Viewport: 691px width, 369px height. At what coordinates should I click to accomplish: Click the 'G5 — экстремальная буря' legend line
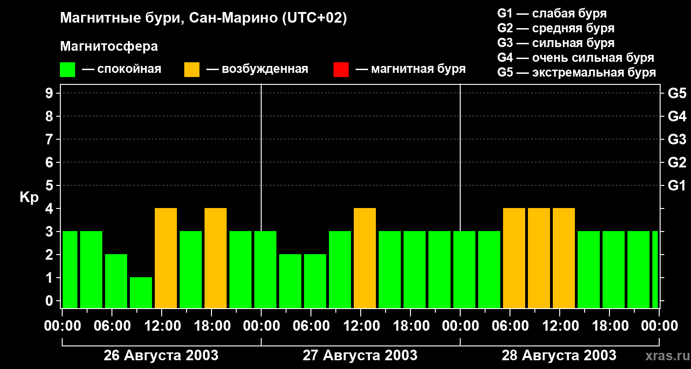(576, 72)
